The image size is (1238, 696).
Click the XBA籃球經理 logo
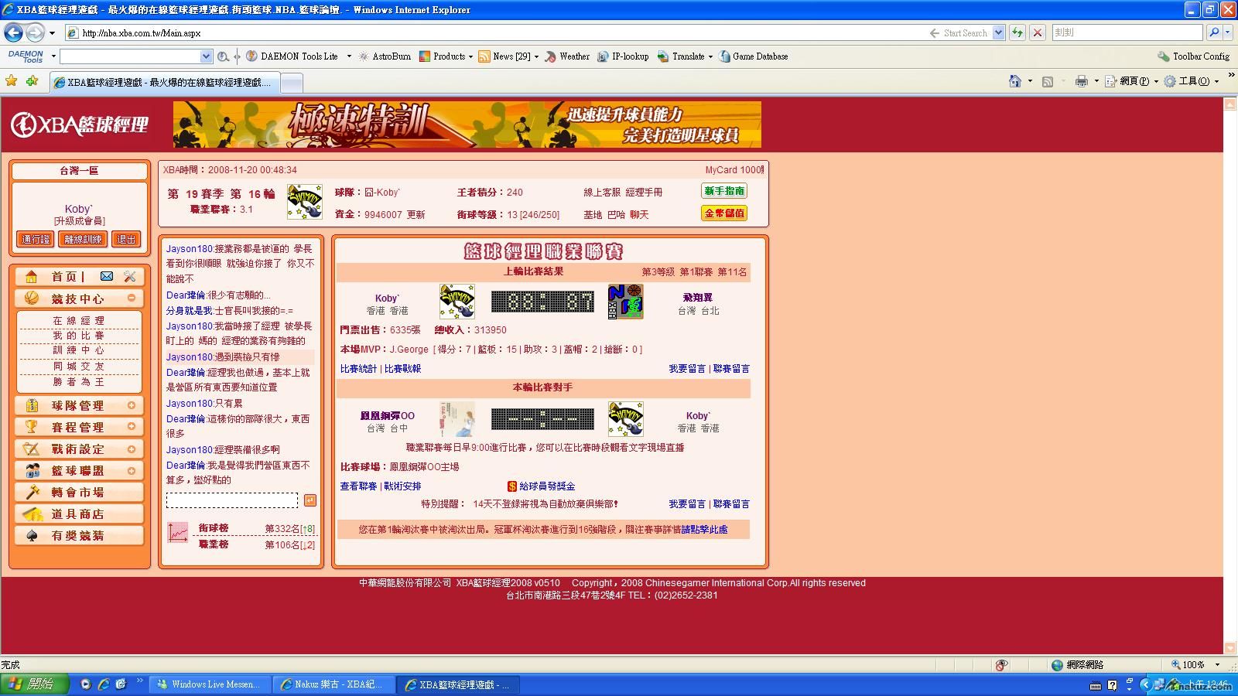pyautogui.click(x=79, y=125)
